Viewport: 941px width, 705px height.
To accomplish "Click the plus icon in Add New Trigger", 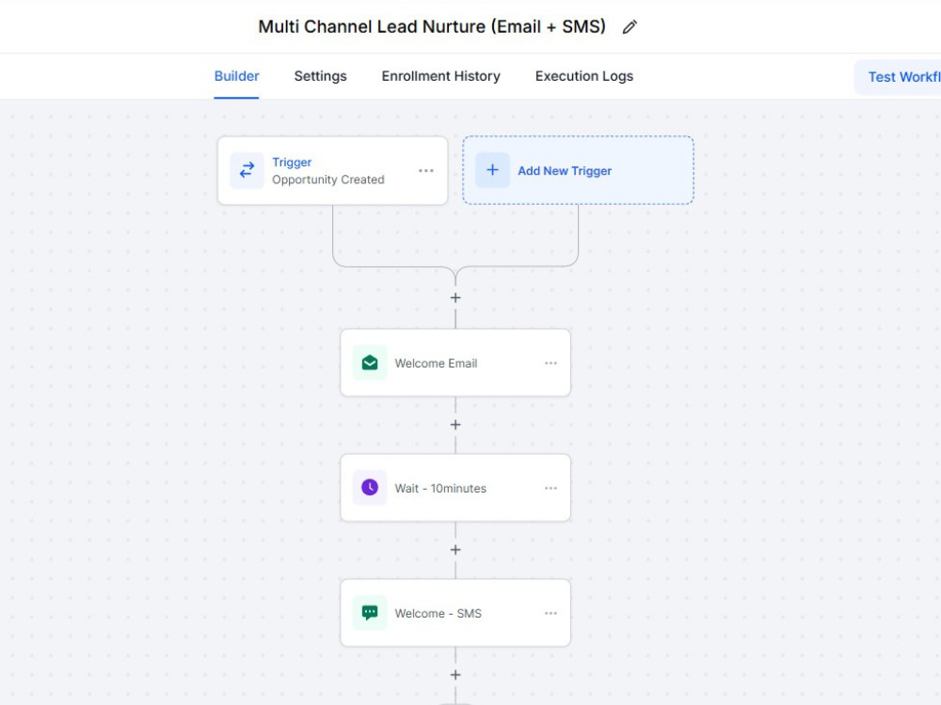I will click(492, 170).
